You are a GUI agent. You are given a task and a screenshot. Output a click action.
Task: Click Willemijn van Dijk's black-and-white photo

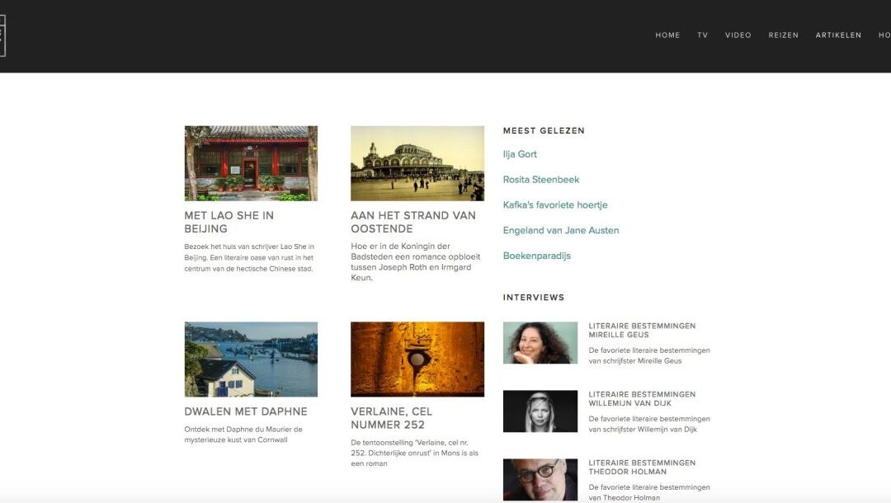(540, 411)
